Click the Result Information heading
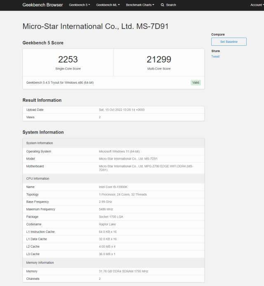 (x=42, y=100)
